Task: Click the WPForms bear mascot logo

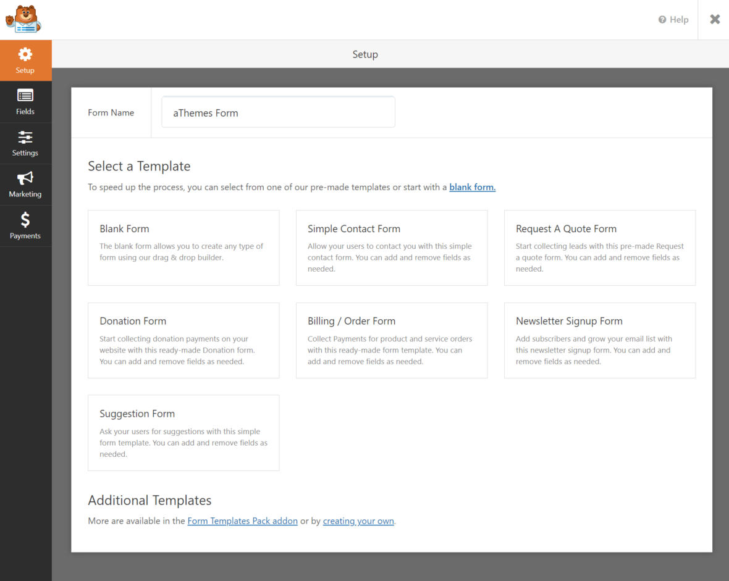Action: pyautogui.click(x=23, y=19)
